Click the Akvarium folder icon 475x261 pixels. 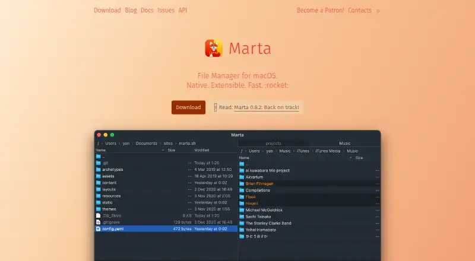pyautogui.click(x=242, y=177)
